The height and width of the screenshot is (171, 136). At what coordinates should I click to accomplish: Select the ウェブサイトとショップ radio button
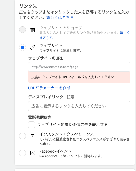22,30
